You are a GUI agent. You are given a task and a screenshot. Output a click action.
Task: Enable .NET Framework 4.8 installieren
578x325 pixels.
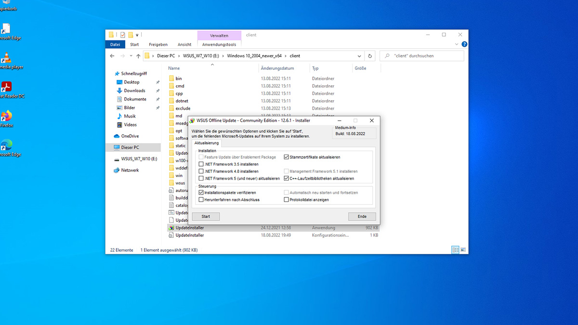(x=201, y=171)
